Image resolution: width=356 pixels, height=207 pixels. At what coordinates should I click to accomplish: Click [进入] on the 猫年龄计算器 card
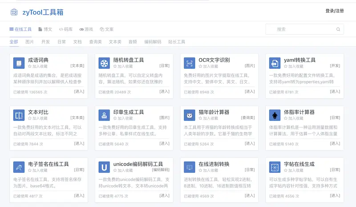(250, 144)
